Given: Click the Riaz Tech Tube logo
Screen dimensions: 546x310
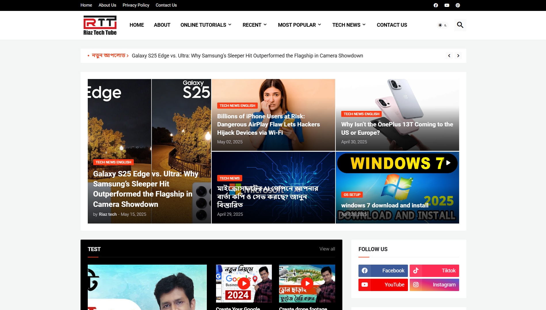Looking at the screenshot, I should click(x=100, y=25).
